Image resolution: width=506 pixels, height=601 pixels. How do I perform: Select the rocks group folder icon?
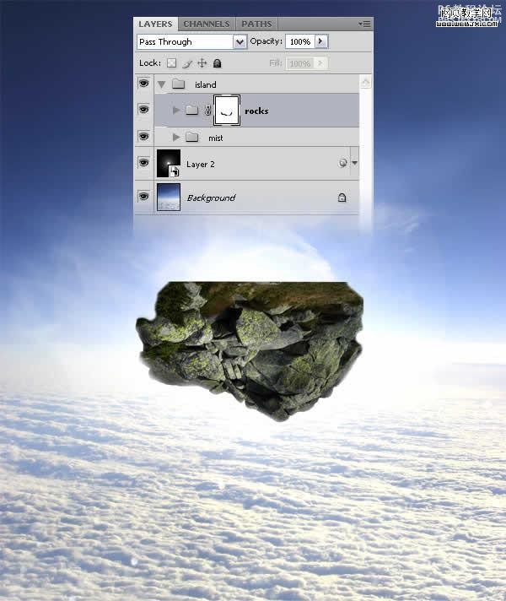[x=192, y=110]
